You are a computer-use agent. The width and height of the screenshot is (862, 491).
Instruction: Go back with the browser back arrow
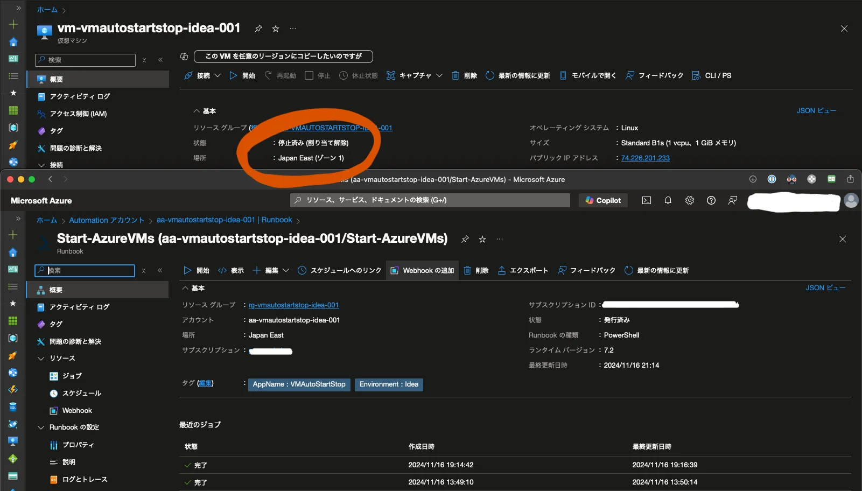coord(50,179)
